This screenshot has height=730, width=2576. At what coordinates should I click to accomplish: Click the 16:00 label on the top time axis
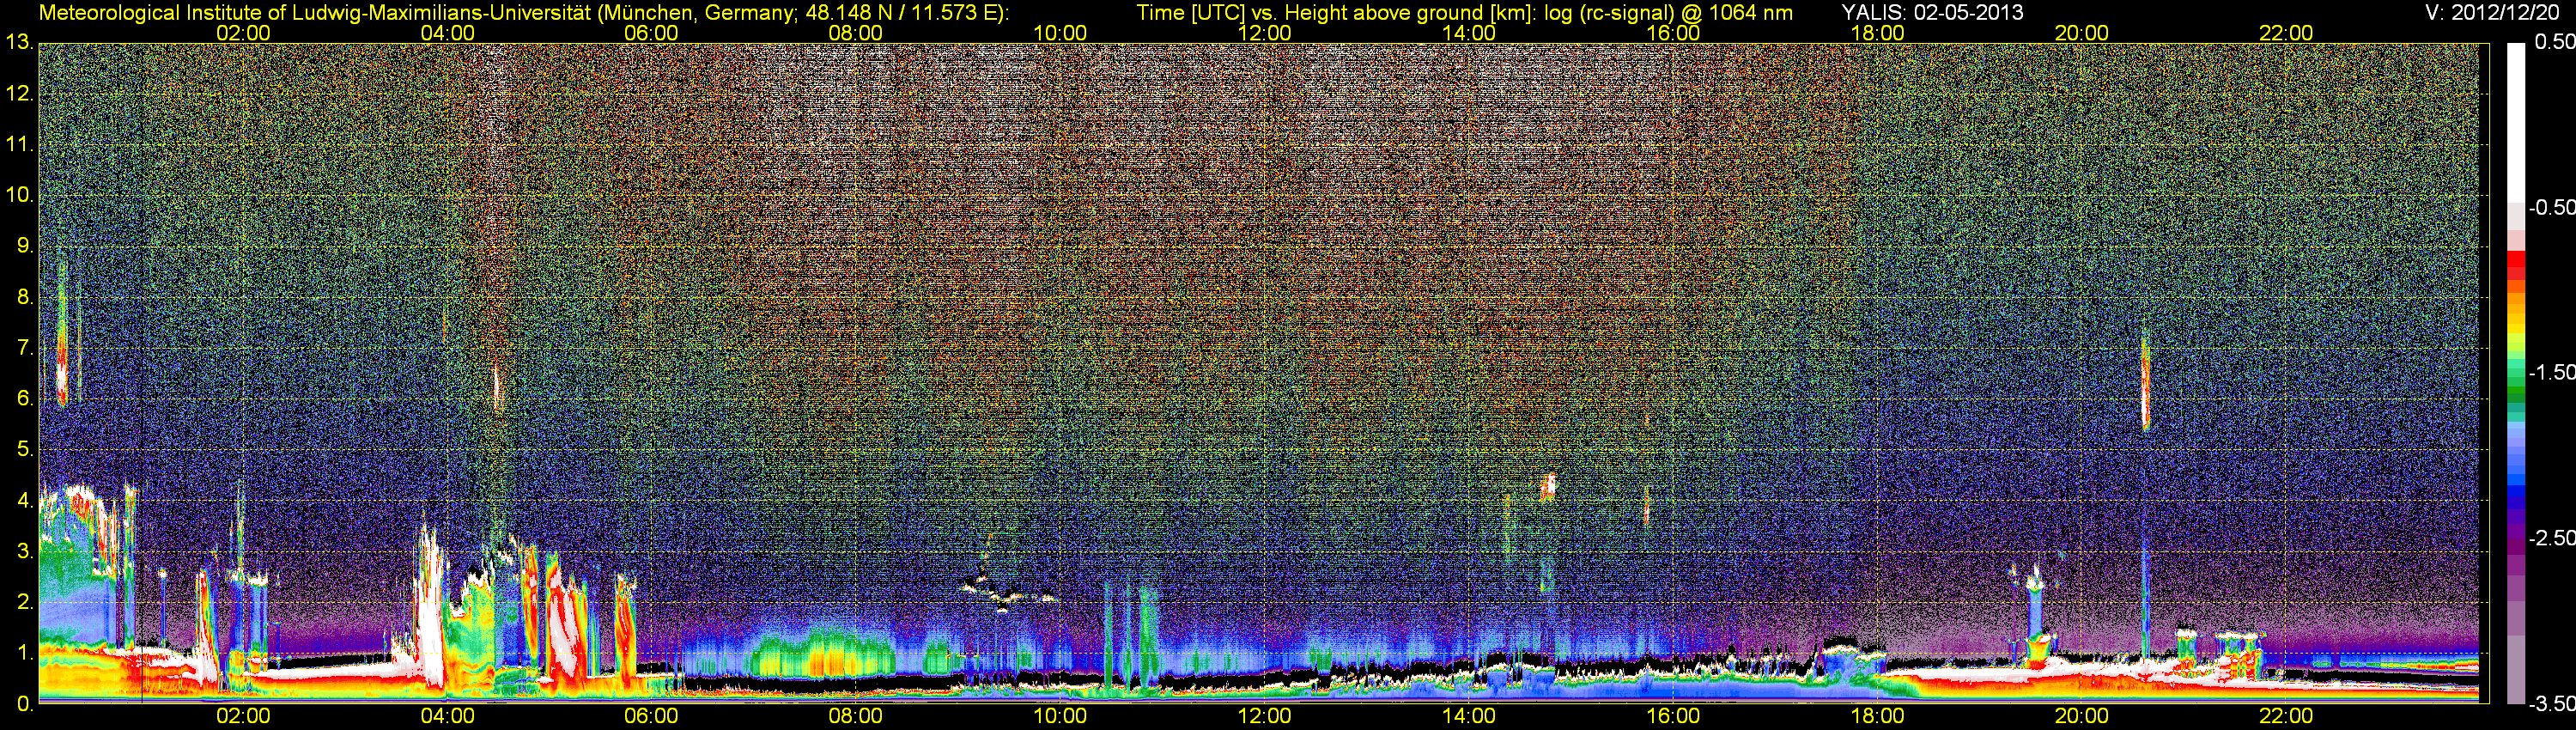point(1673,33)
